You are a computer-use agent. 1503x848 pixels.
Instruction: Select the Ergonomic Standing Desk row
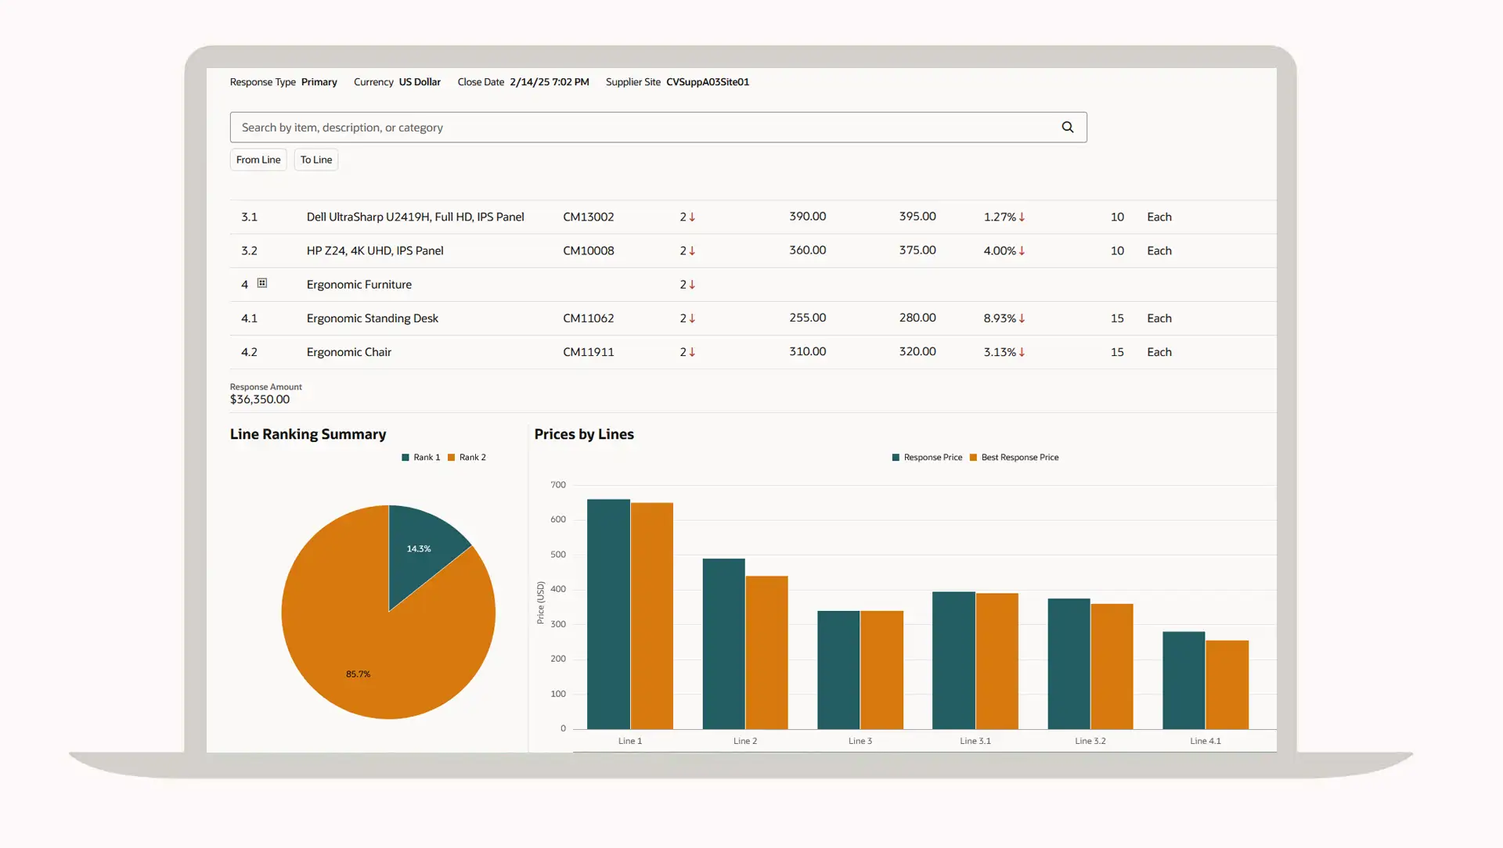click(x=372, y=318)
